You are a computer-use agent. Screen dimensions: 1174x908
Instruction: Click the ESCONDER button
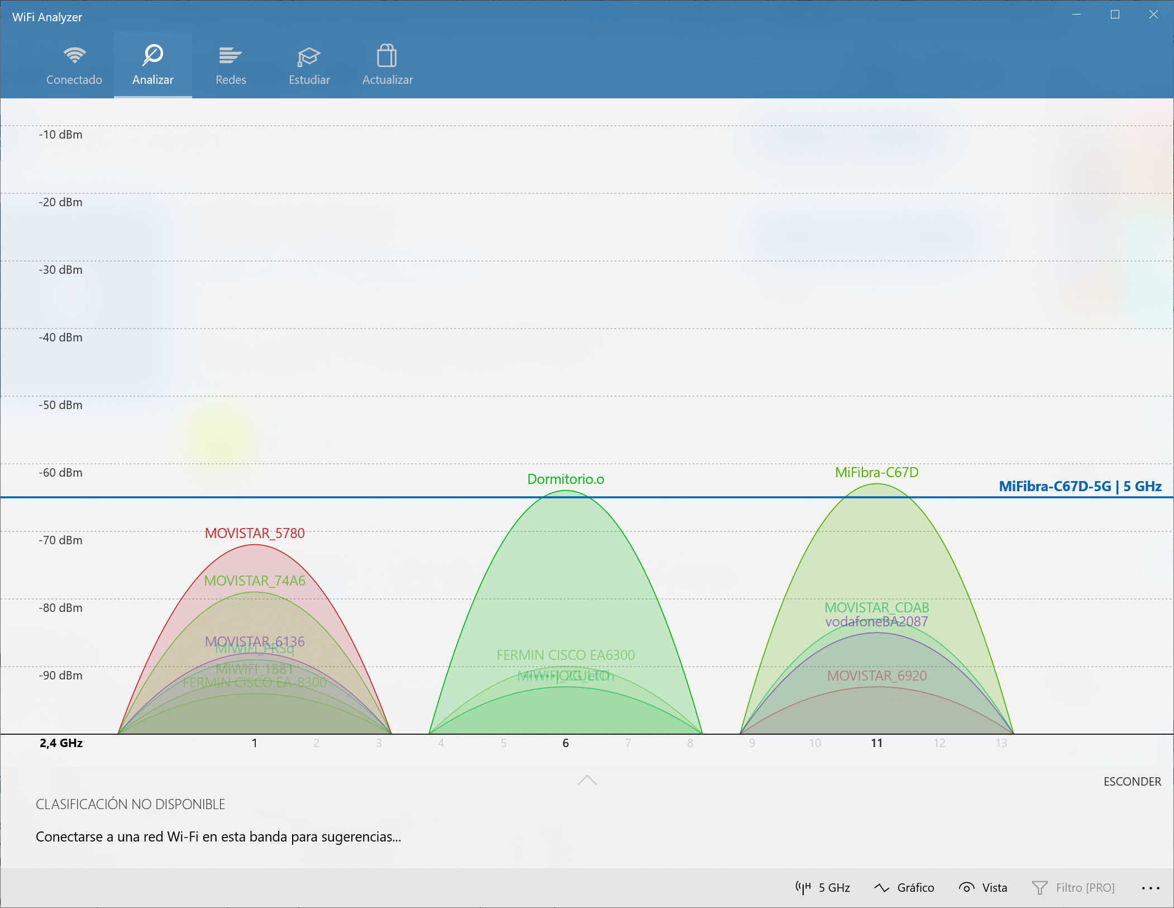tap(1132, 781)
